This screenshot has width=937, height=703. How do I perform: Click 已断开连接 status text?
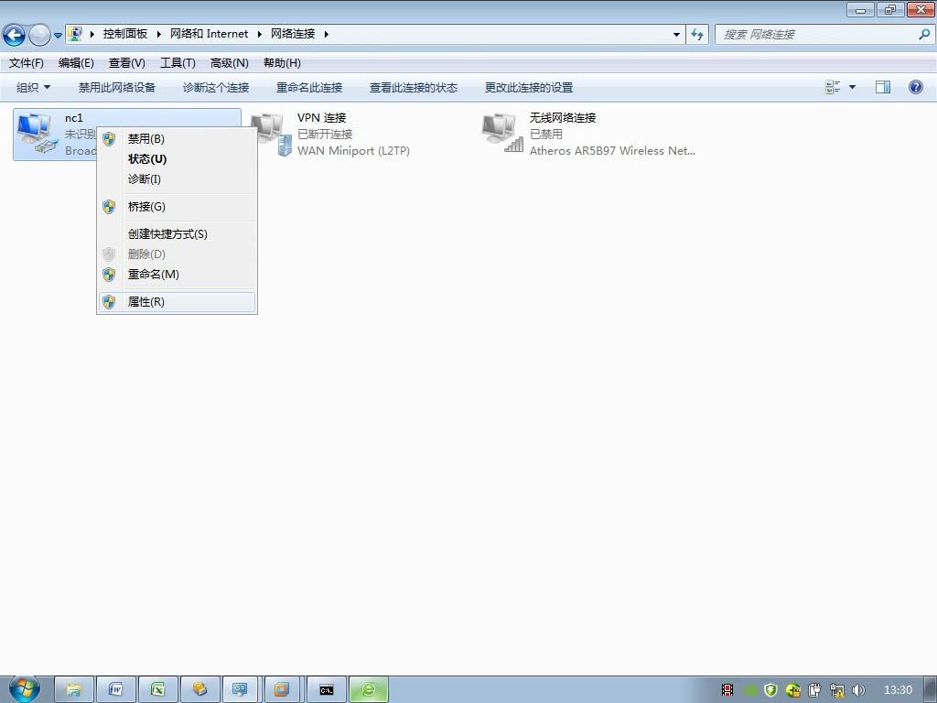(x=325, y=134)
